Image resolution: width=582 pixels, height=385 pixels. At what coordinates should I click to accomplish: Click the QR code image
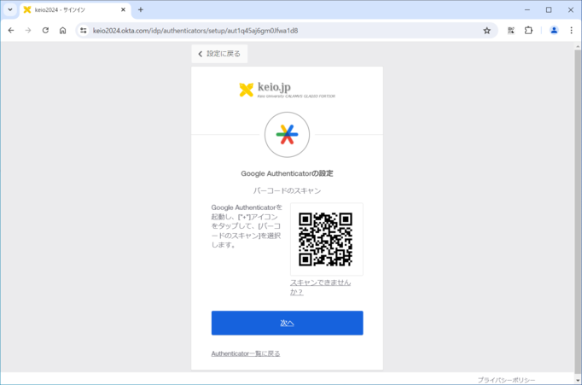(x=326, y=239)
